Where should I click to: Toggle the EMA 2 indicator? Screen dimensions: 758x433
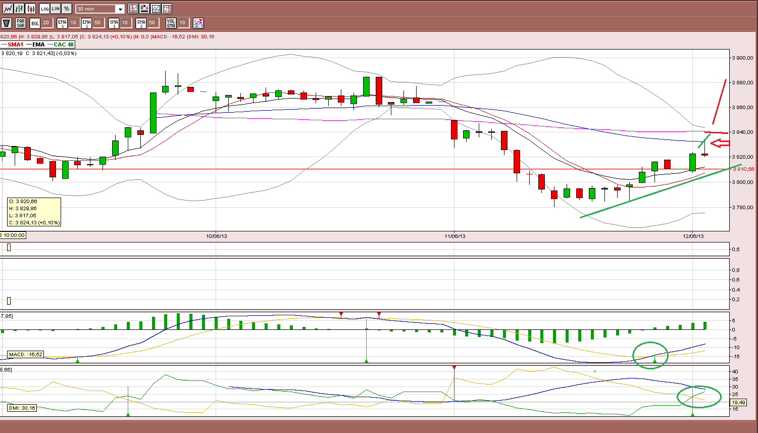tap(86, 23)
